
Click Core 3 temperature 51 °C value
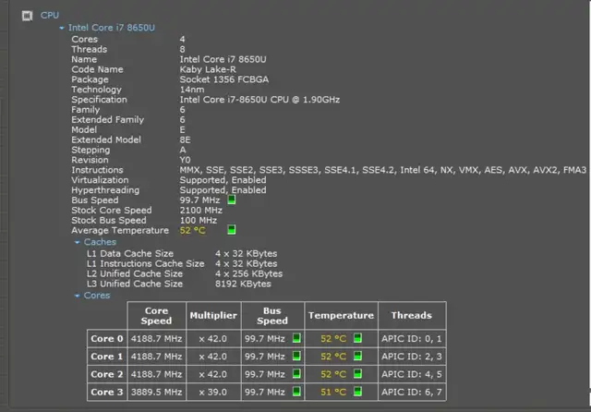[x=333, y=392]
